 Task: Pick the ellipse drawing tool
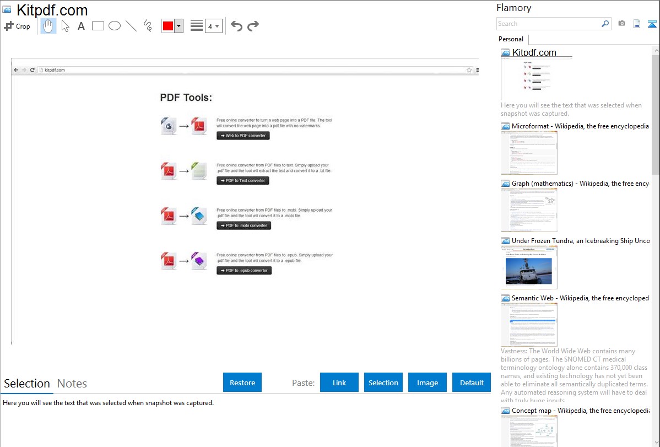coord(115,26)
